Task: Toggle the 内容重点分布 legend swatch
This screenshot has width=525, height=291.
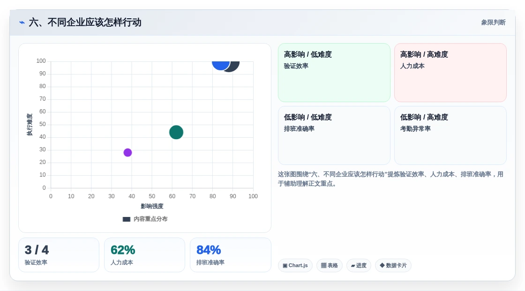Action: pos(126,219)
